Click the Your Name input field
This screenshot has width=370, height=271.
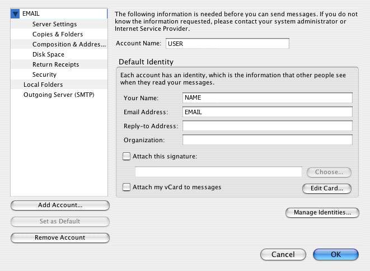(x=268, y=98)
